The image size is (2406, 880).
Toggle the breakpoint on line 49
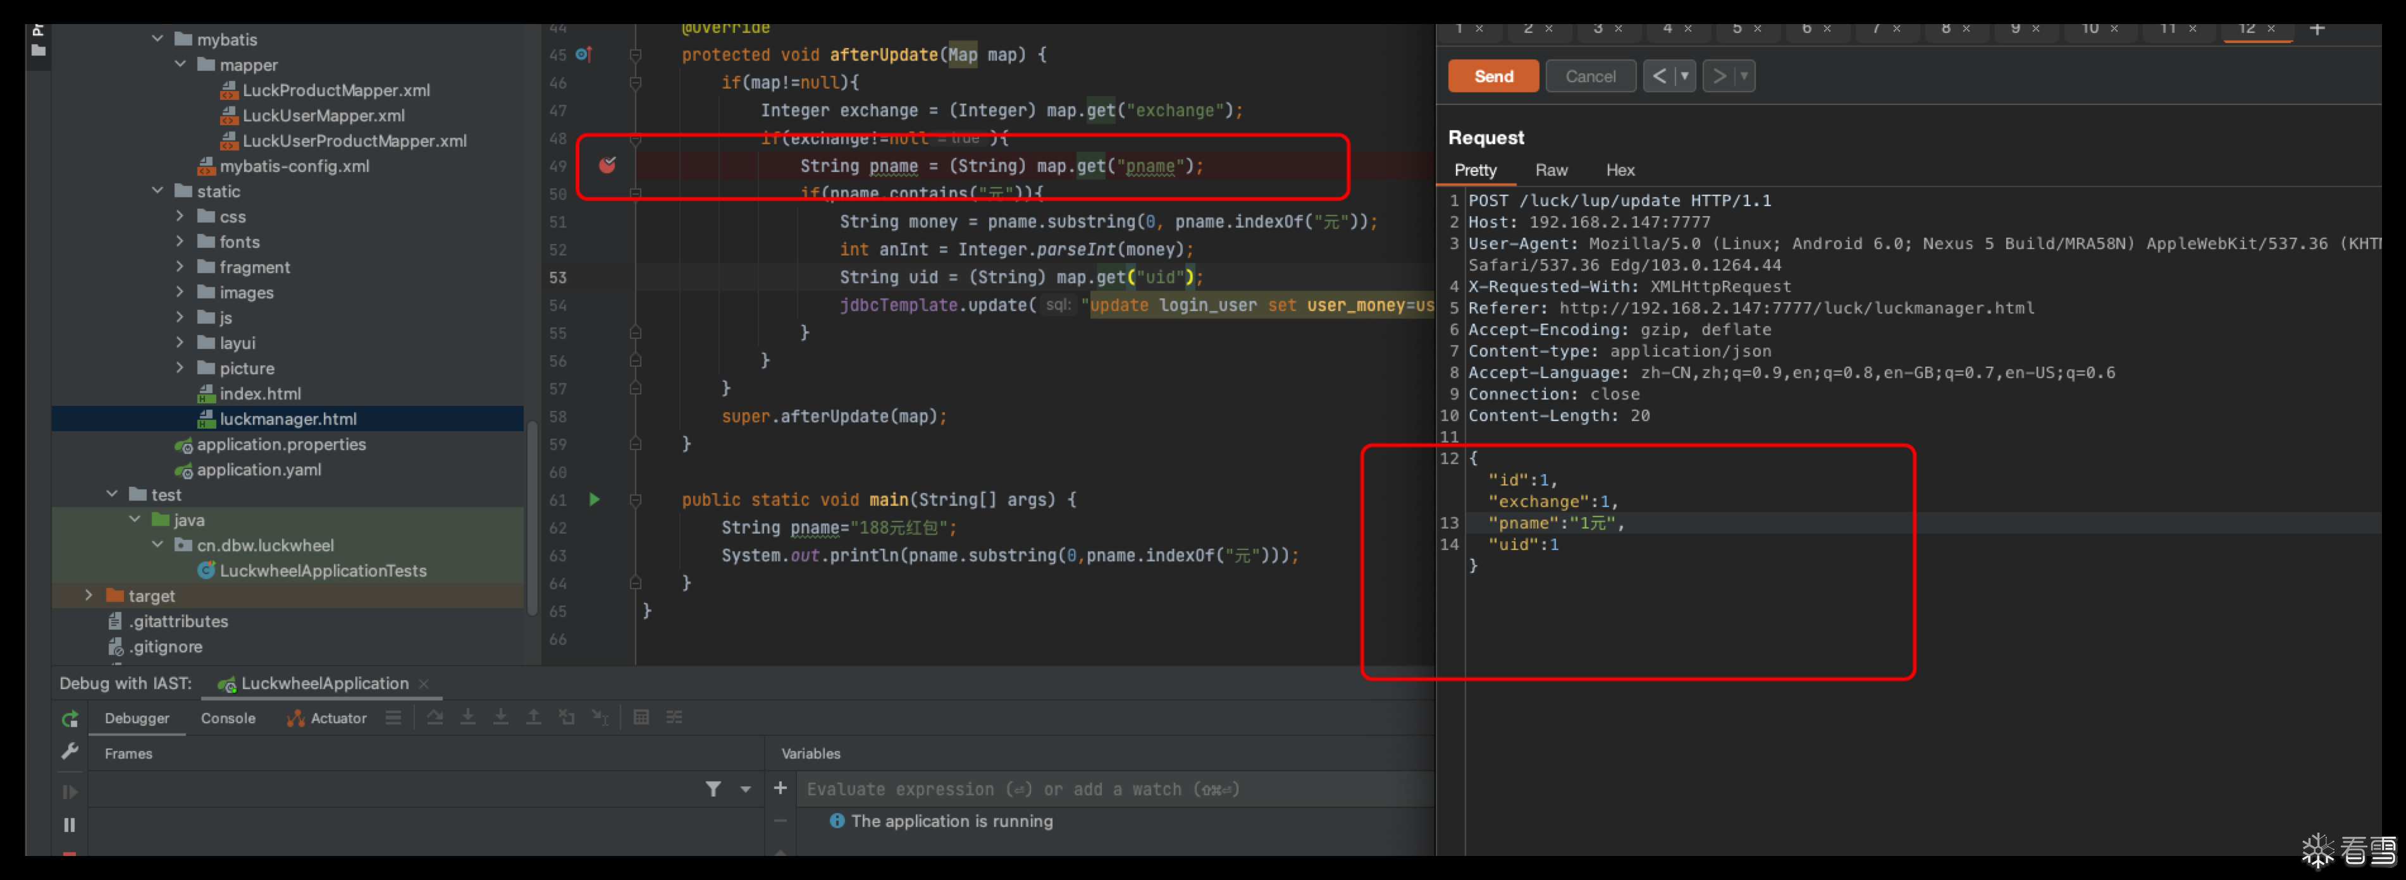click(607, 165)
